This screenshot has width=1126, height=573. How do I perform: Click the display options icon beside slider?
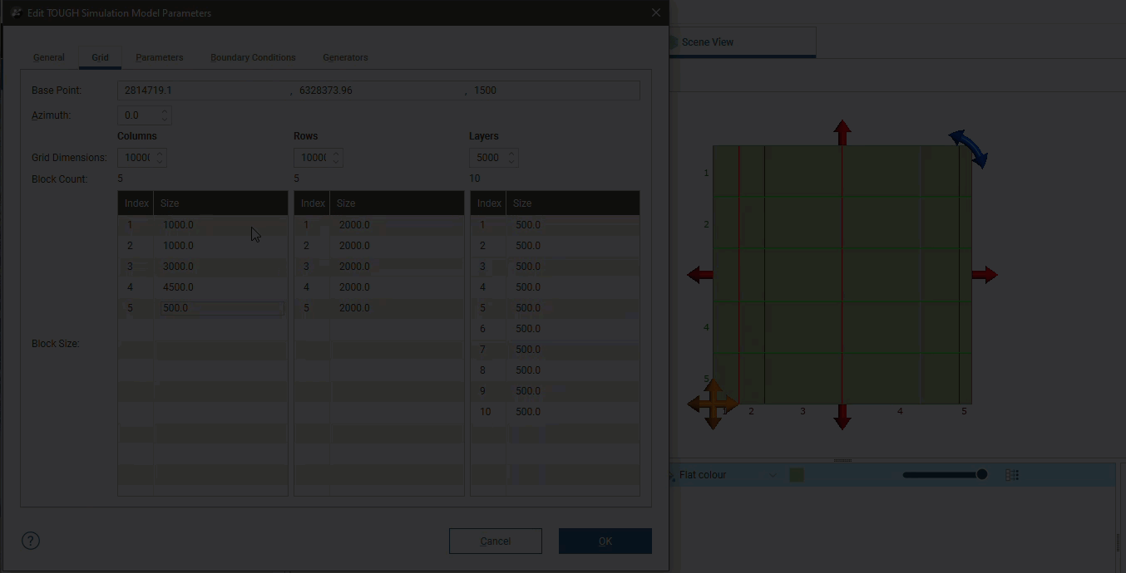1012,475
